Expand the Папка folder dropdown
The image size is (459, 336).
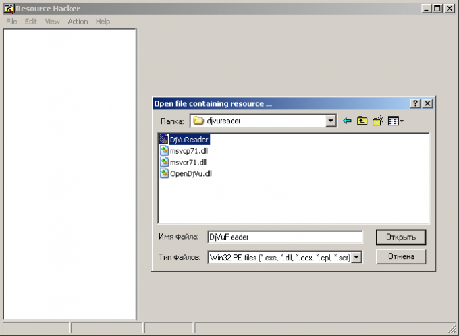click(x=331, y=121)
